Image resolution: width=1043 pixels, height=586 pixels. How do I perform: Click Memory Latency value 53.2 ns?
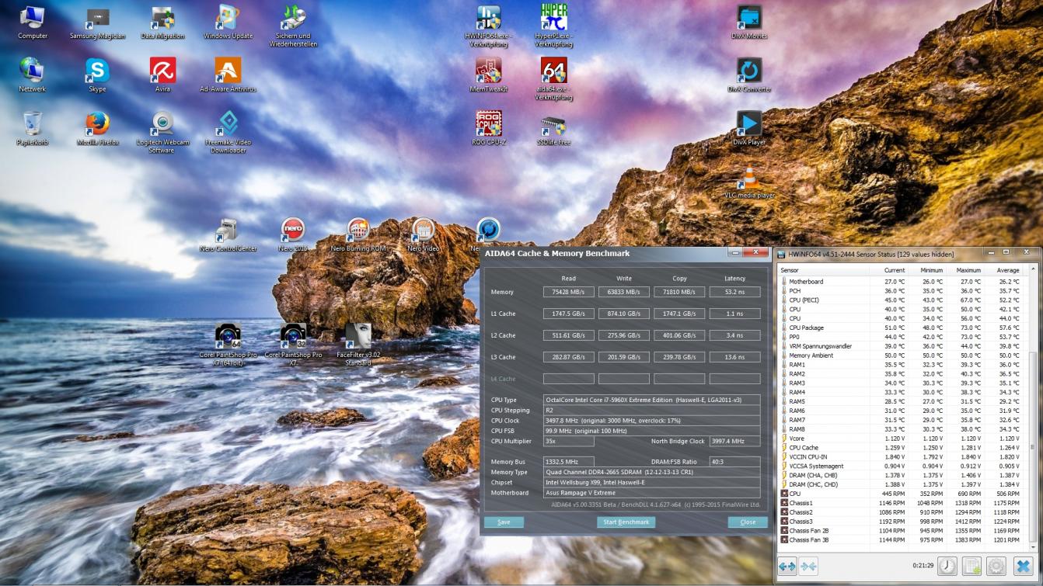734,292
